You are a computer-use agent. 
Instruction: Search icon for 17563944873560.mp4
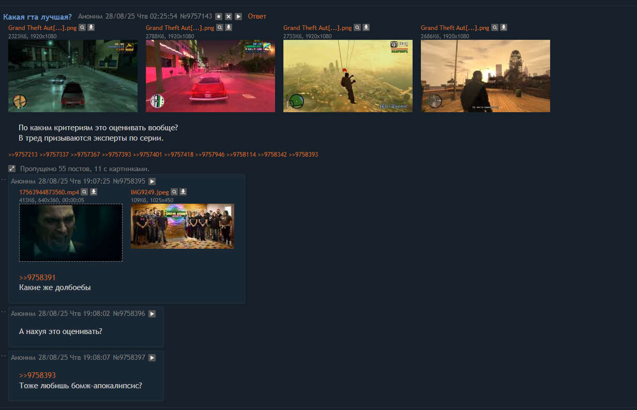coord(85,192)
